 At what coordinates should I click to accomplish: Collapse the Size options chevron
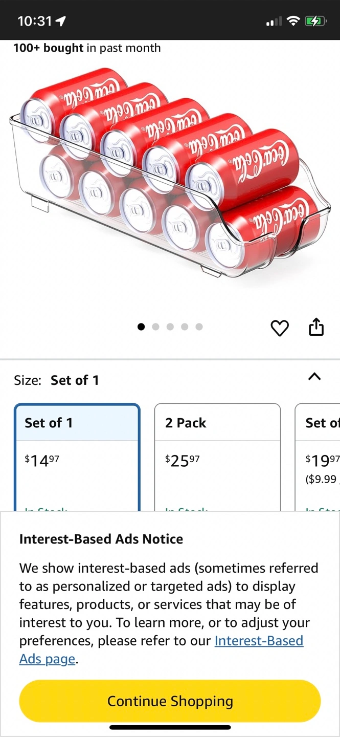tap(315, 377)
